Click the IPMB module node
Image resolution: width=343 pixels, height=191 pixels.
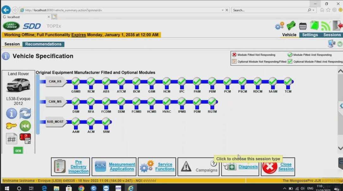[181, 102]
